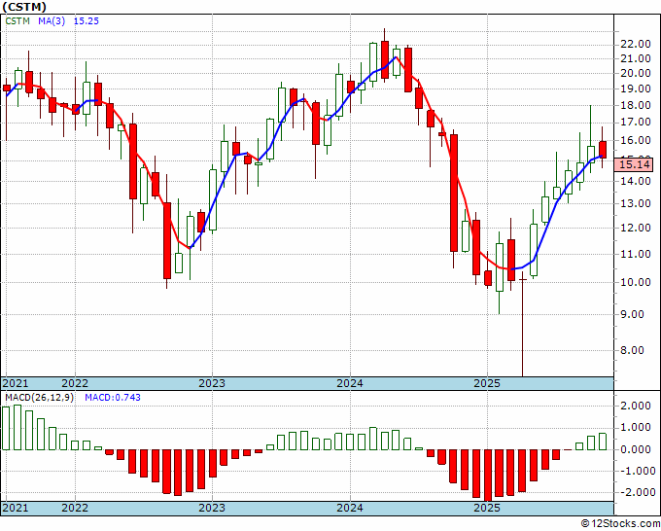Click the 19.00 price axis label
Screen dimensions: 661x531
636,88
